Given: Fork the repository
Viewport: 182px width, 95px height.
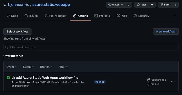Looking at the screenshot, I should click(165, 5).
